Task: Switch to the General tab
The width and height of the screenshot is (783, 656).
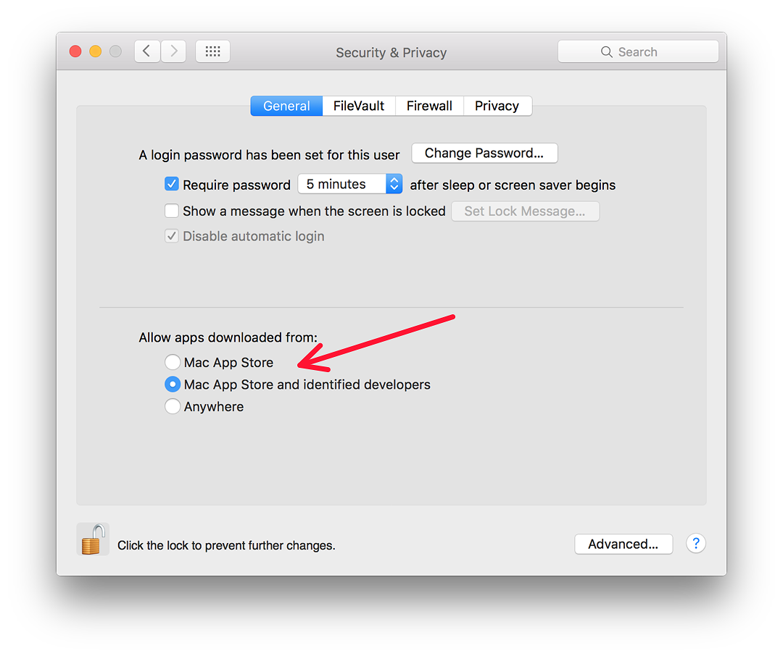Action: pyautogui.click(x=286, y=106)
